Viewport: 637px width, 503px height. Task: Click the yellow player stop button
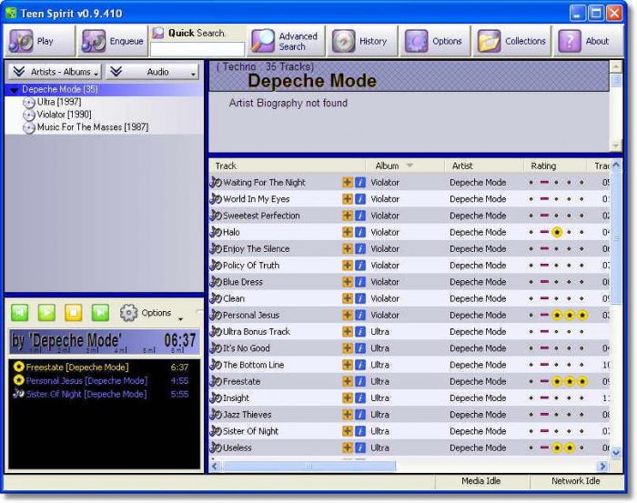pyautogui.click(x=74, y=313)
